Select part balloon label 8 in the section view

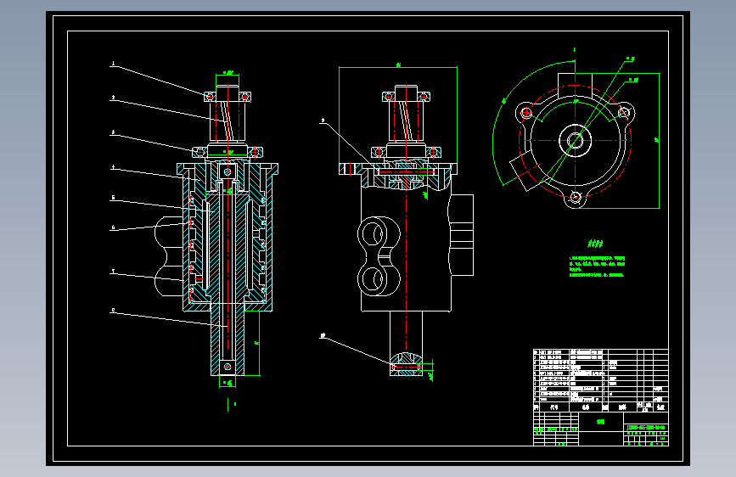tap(113, 310)
